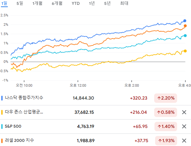The height and width of the screenshot is (146, 191).
Task: Show the 최대 maximum range
Action: pos(124,3)
